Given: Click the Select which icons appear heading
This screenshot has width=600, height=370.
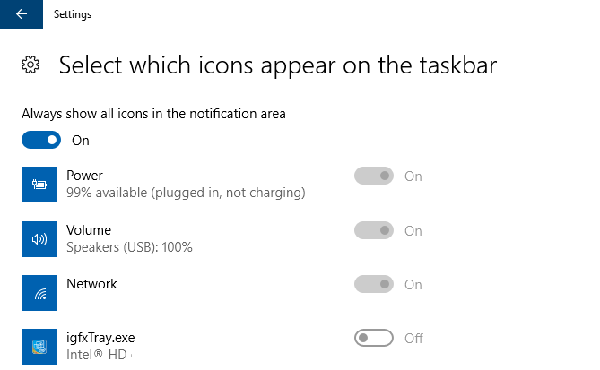Looking at the screenshot, I should coord(278,65).
